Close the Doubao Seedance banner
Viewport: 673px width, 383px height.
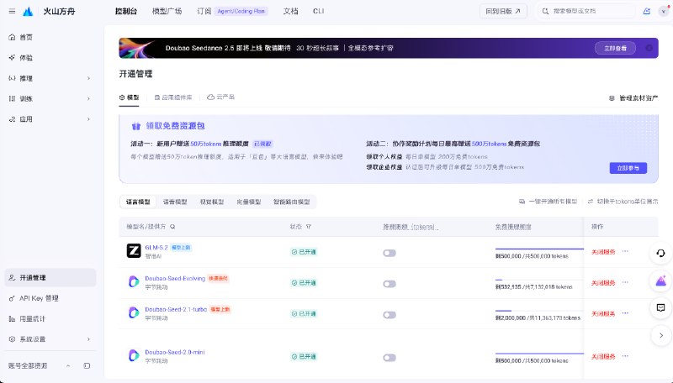point(649,48)
